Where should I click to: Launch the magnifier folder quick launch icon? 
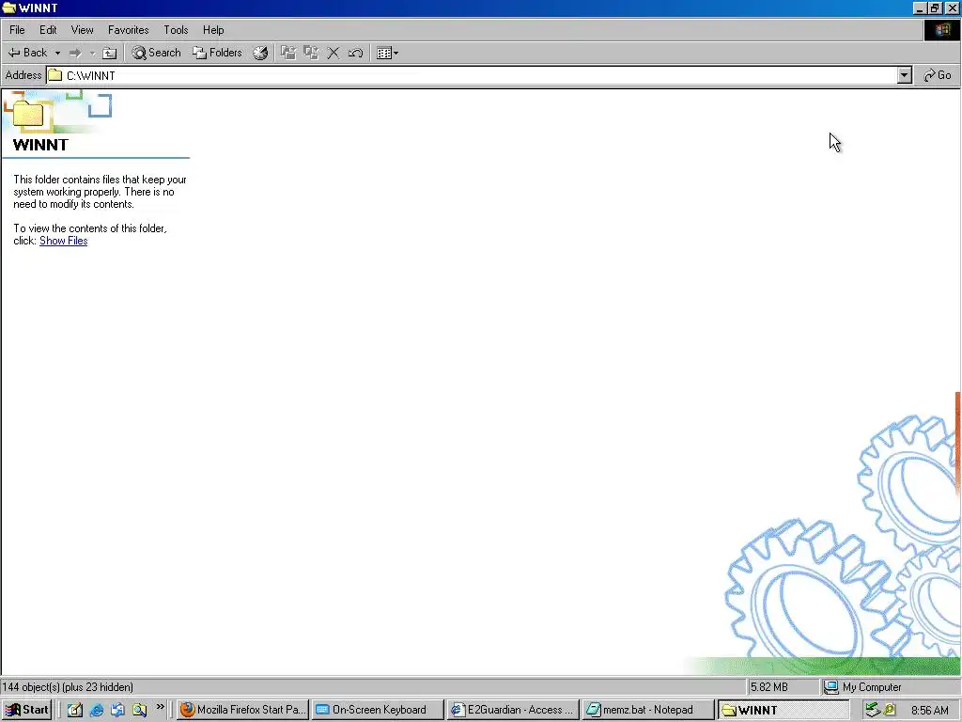coord(139,710)
